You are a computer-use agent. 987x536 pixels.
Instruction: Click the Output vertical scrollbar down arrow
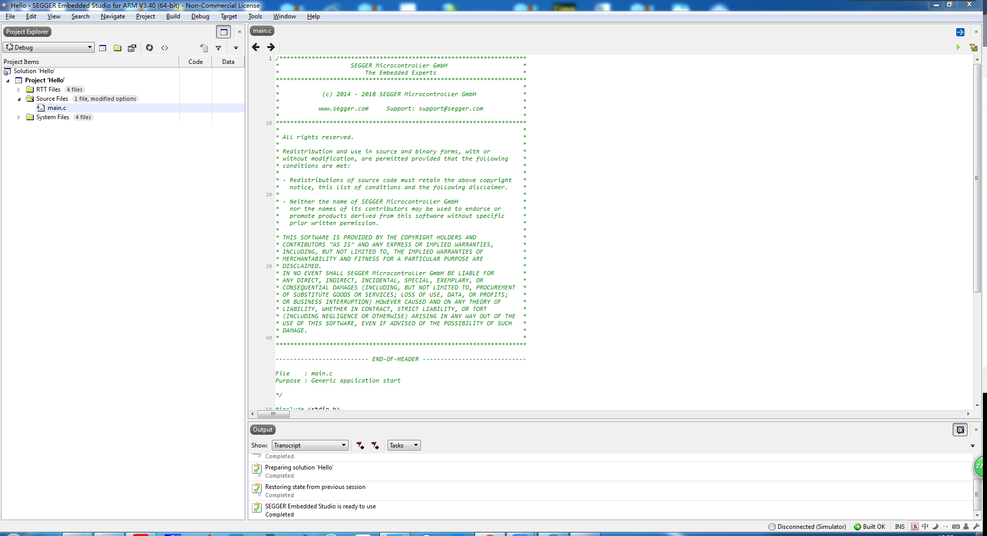coord(977,516)
